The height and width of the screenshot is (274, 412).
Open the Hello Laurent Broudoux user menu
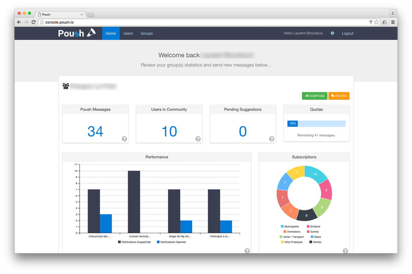coord(303,33)
